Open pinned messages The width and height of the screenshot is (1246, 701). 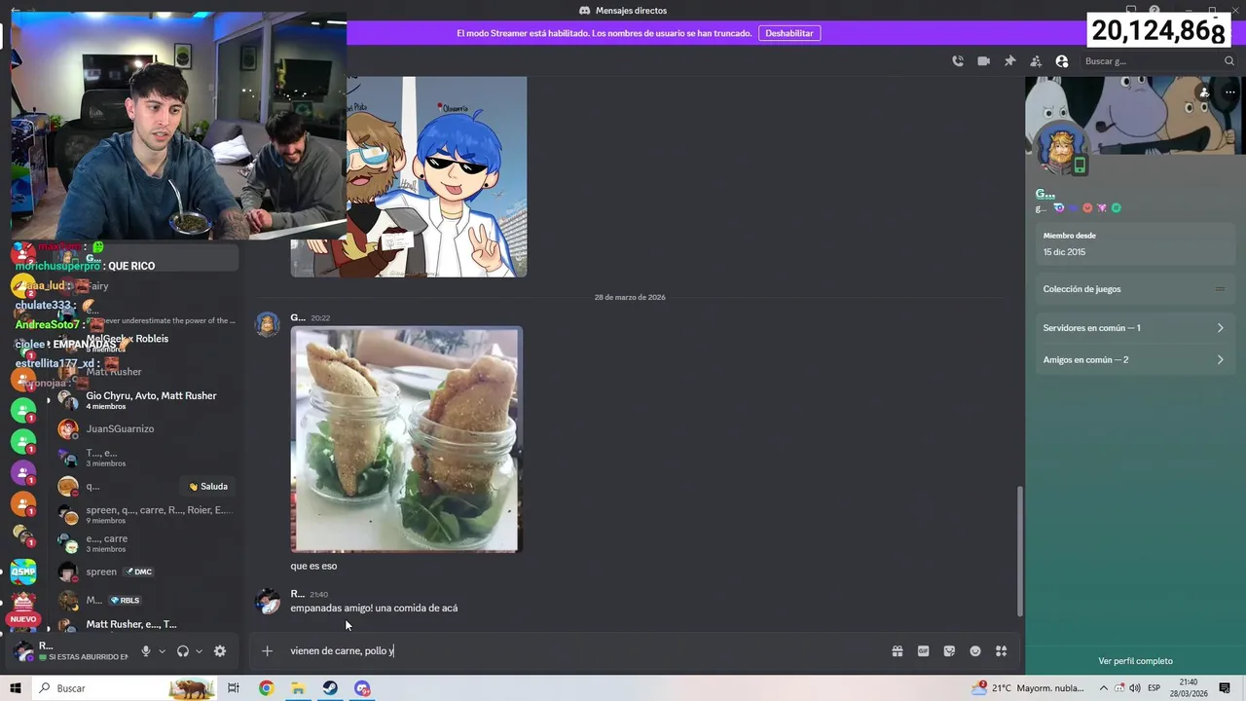(1010, 61)
